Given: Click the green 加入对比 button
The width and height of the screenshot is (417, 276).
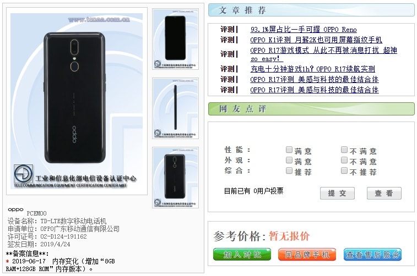Looking at the screenshot, I should pos(242,255).
